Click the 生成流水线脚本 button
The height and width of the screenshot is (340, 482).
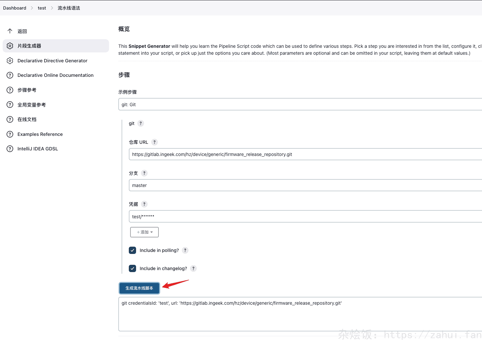click(x=139, y=288)
